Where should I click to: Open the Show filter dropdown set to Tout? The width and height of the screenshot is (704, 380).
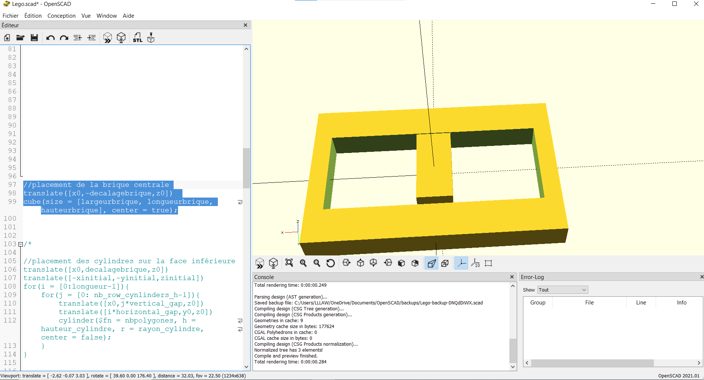click(562, 290)
